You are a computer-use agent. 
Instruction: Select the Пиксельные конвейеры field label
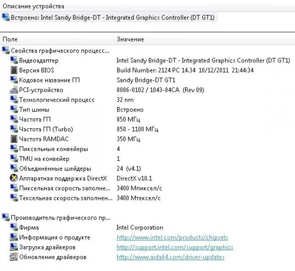54,149
